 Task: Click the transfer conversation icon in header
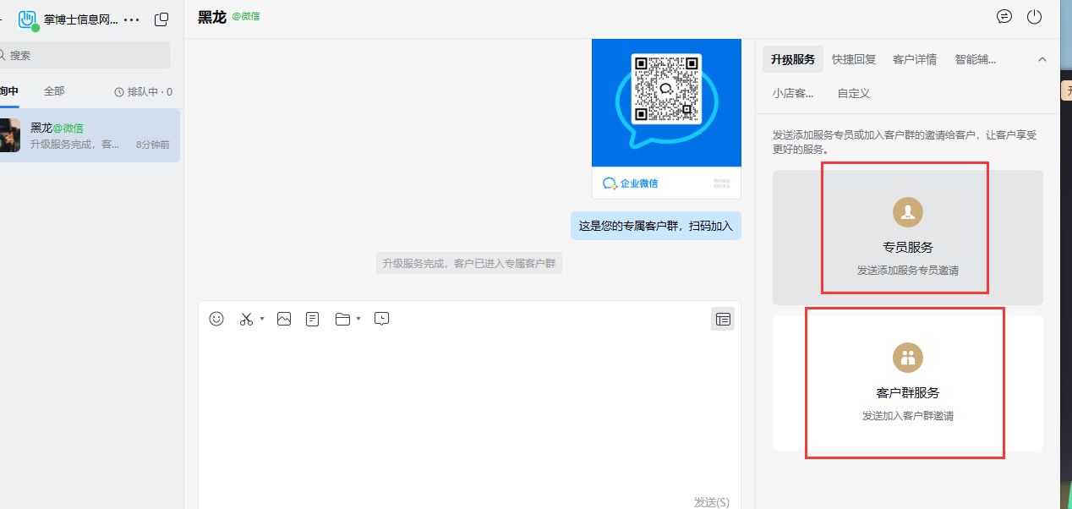[1004, 16]
